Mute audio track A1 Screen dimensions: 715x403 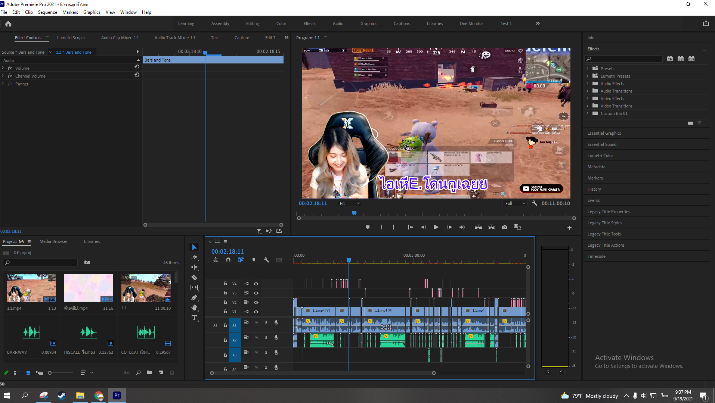click(x=256, y=322)
